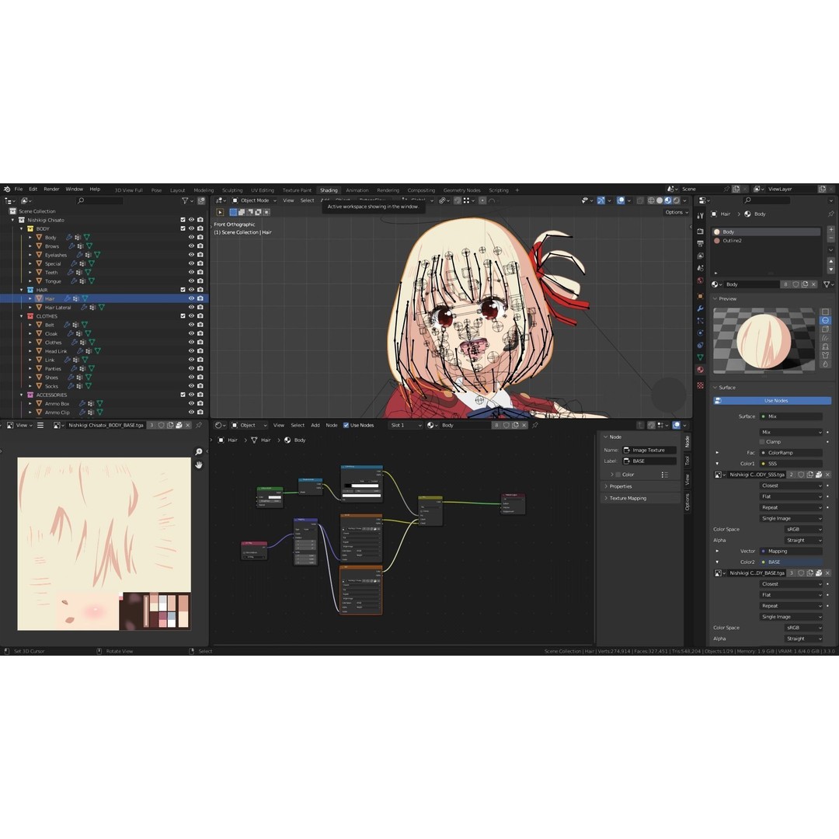Pin the properties editor context

pyautogui.click(x=831, y=214)
